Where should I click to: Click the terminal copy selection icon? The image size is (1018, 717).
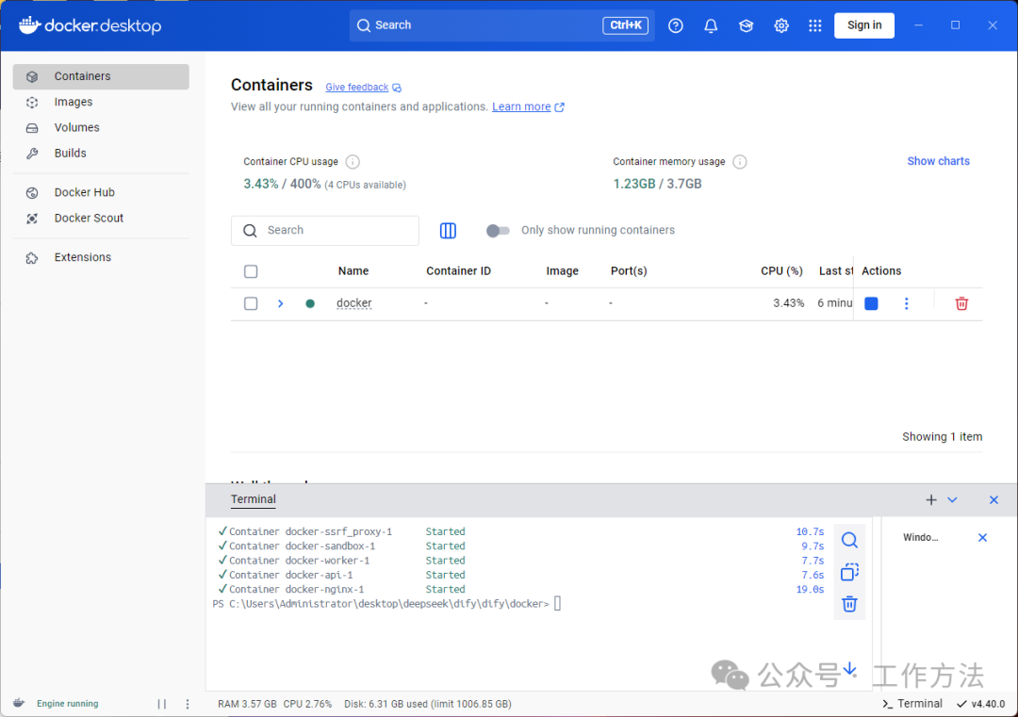849,572
